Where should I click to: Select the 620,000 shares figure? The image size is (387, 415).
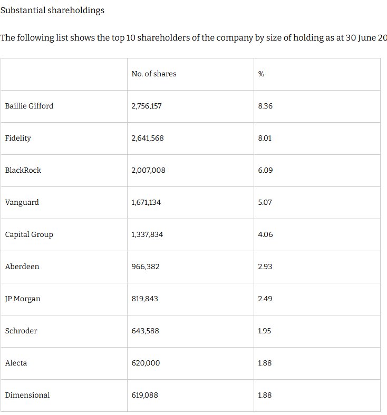tap(146, 363)
